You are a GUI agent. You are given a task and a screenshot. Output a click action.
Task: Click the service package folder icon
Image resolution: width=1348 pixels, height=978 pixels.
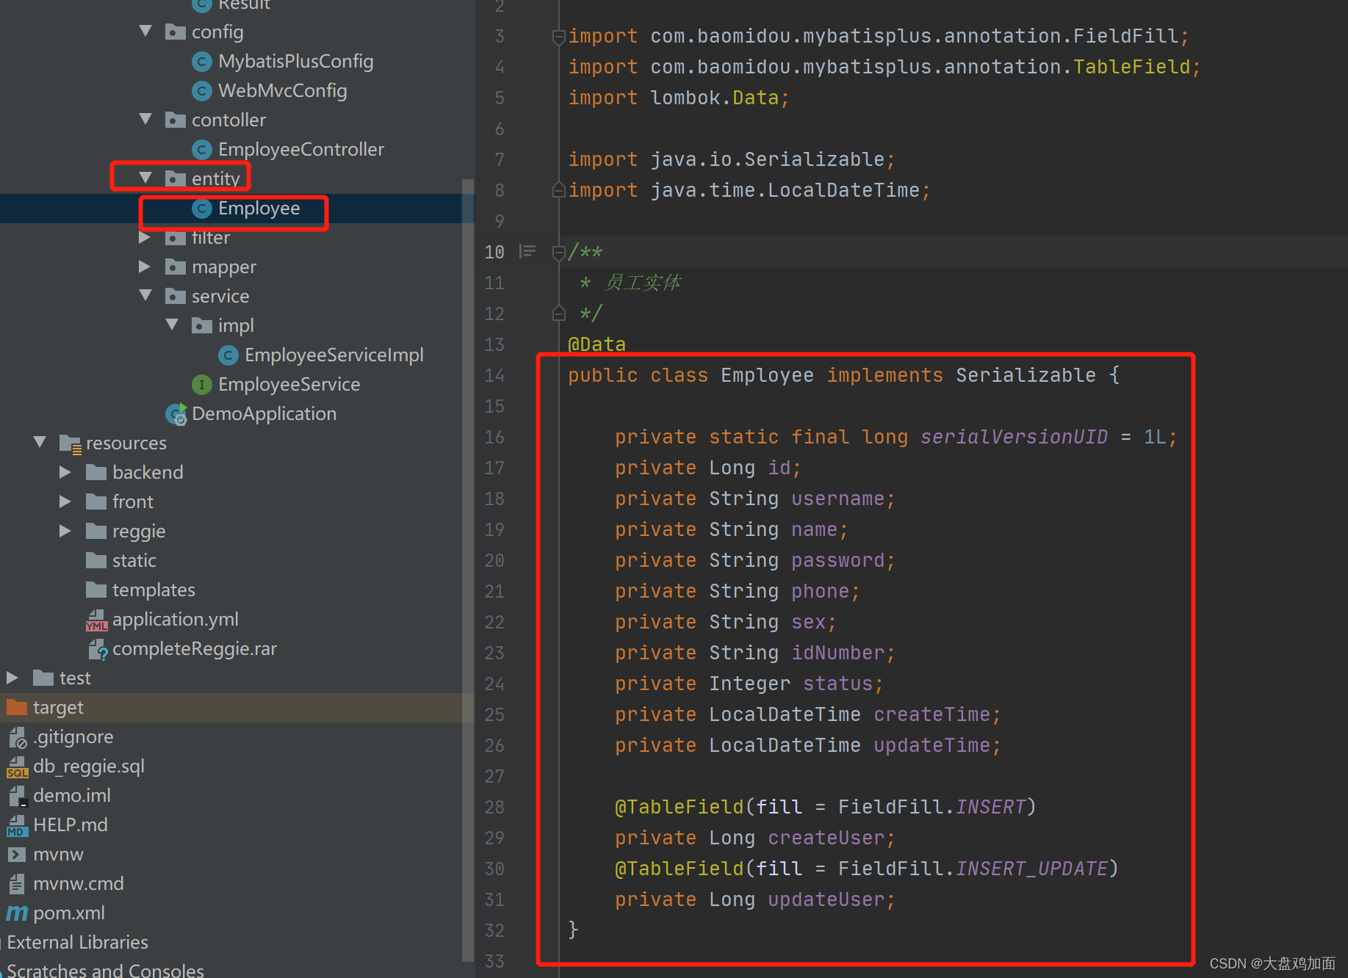176,296
